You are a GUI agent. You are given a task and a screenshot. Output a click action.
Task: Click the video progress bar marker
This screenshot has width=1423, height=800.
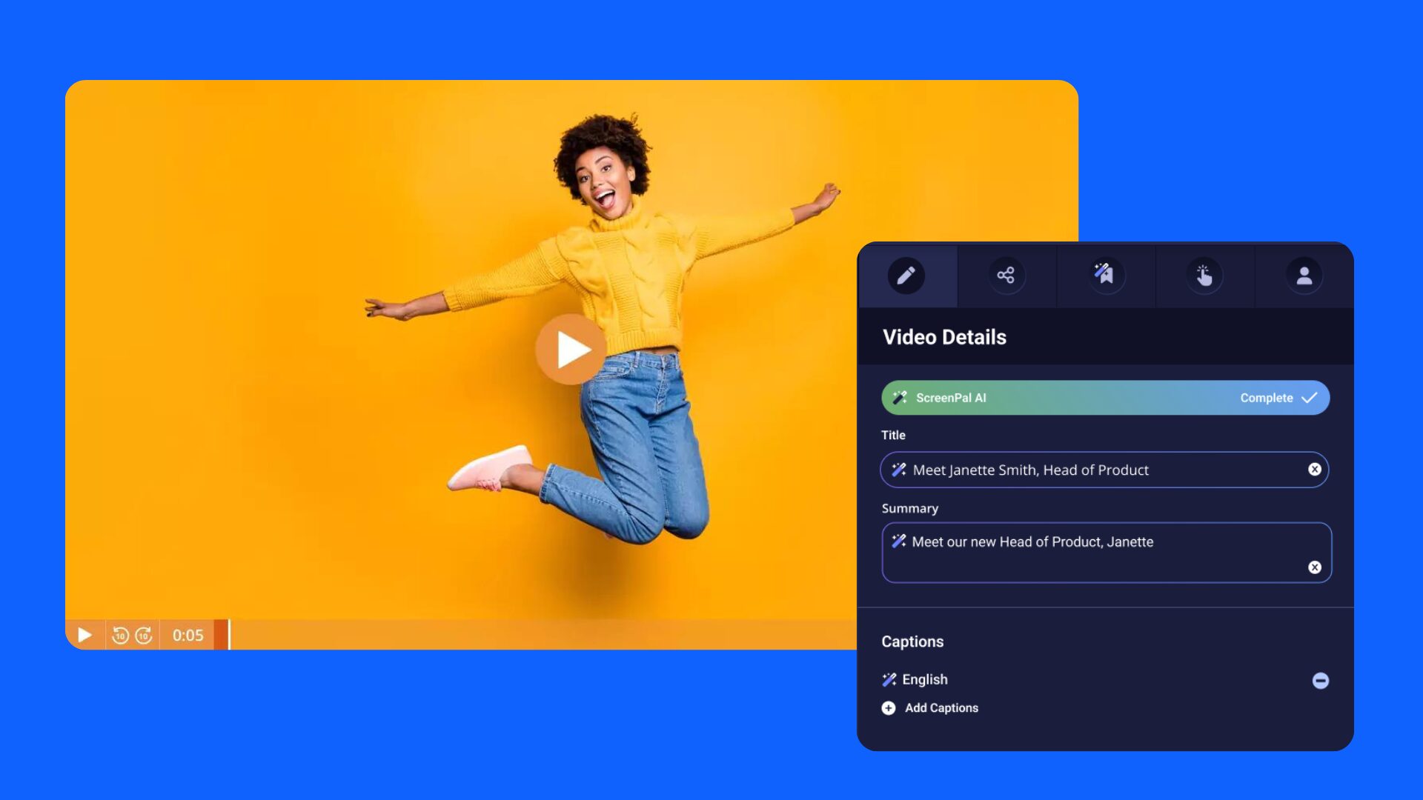pos(229,635)
